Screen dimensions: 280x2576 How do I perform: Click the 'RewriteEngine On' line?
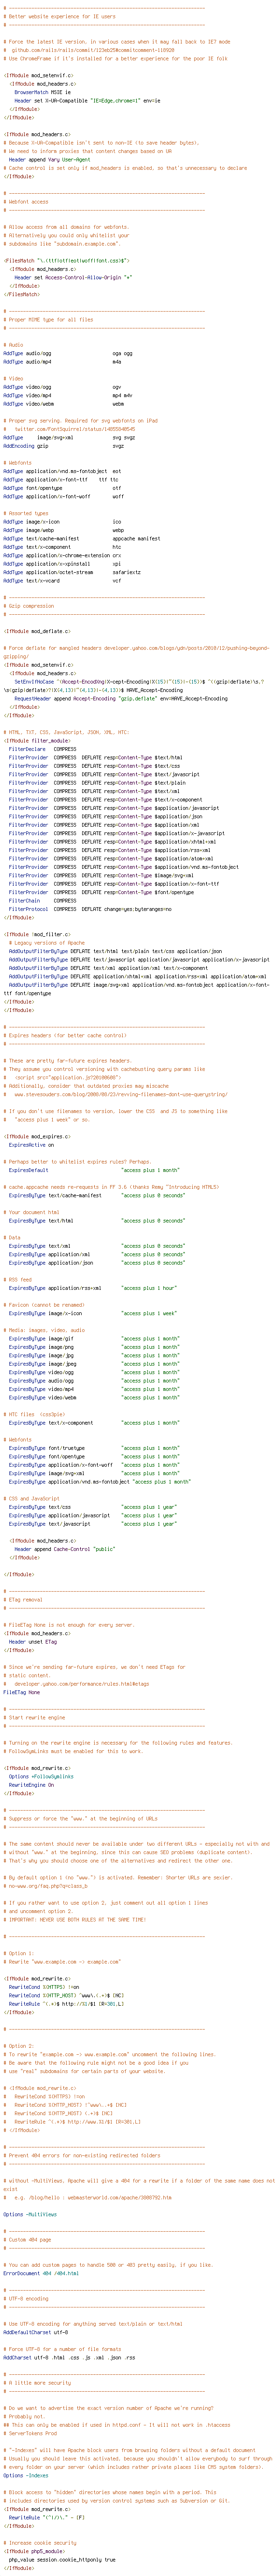(x=31, y=1785)
